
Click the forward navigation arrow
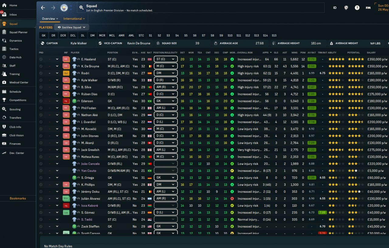pos(53,8)
